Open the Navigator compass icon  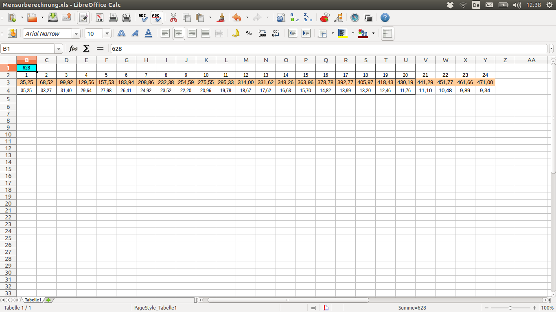point(355,17)
